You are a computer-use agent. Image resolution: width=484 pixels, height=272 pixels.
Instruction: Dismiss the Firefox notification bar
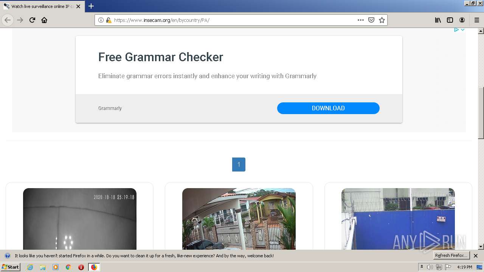(x=476, y=256)
